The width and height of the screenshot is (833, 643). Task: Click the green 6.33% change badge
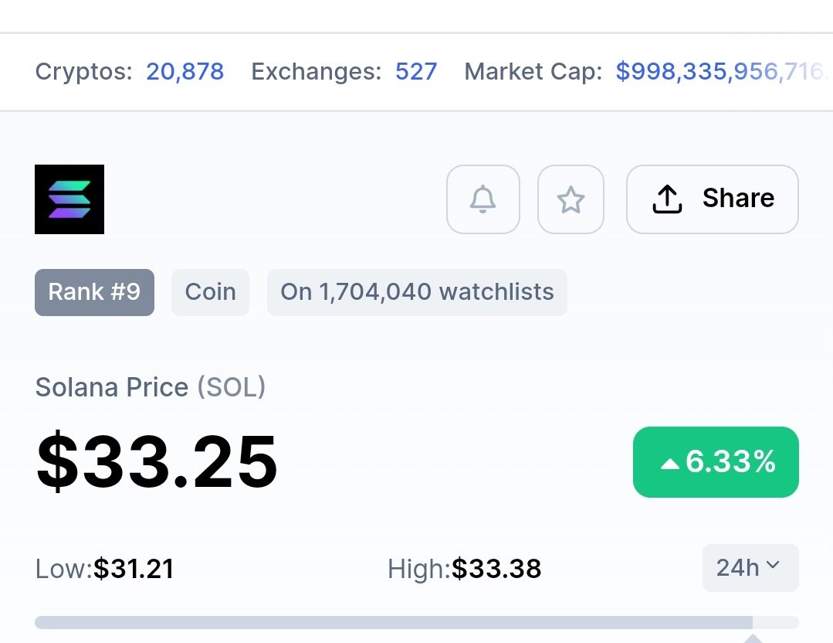(716, 461)
